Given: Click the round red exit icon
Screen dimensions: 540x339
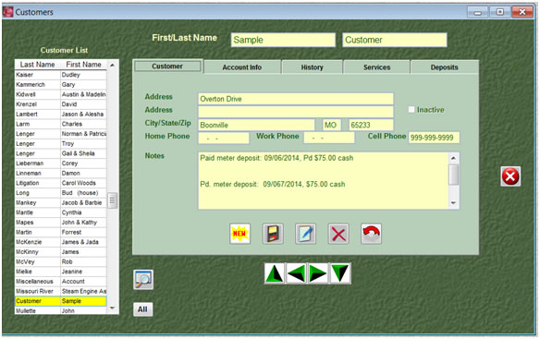Looking at the screenshot, I should [x=510, y=176].
